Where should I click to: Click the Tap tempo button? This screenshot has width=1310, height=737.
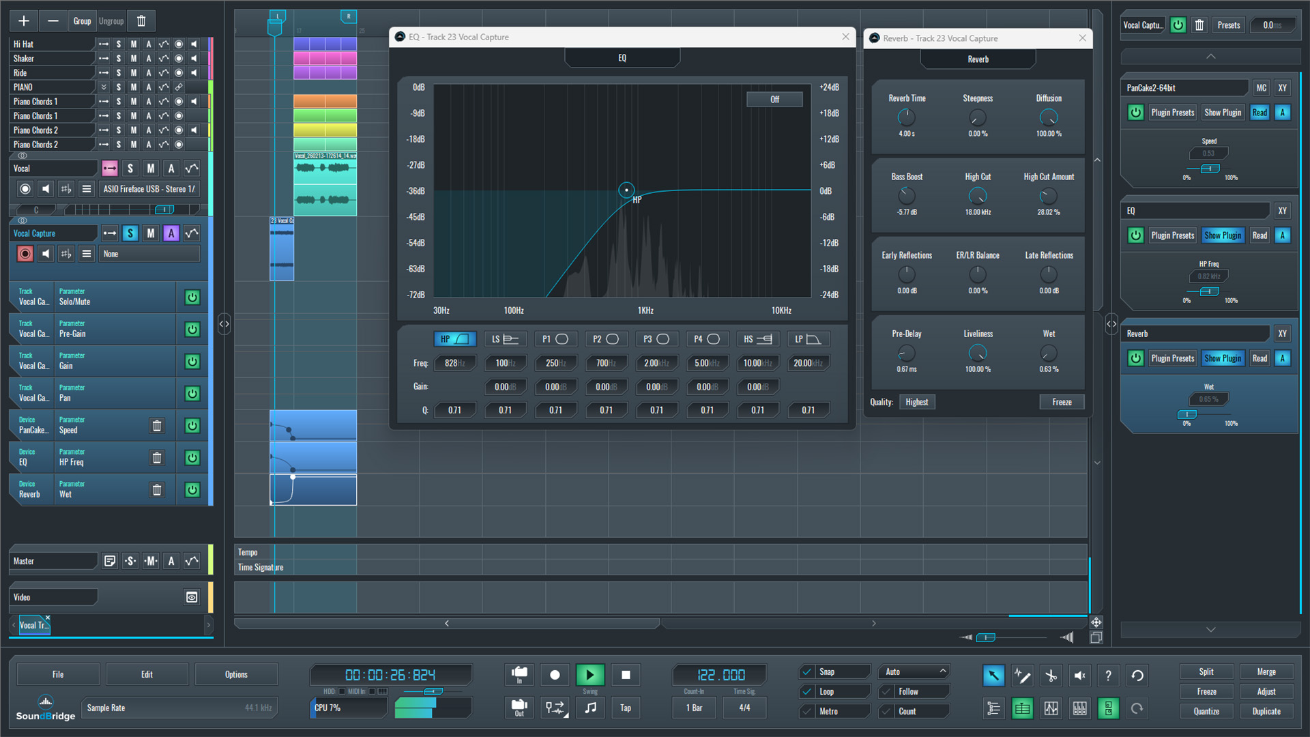point(626,708)
